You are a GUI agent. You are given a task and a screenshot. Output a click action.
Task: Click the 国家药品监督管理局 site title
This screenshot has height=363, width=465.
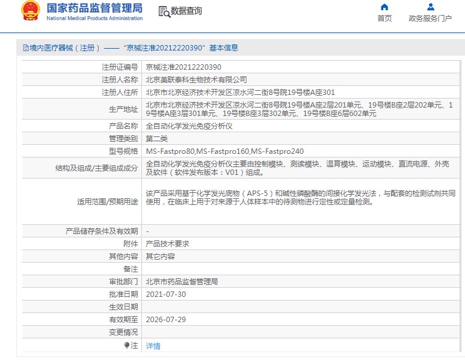pyautogui.click(x=94, y=8)
